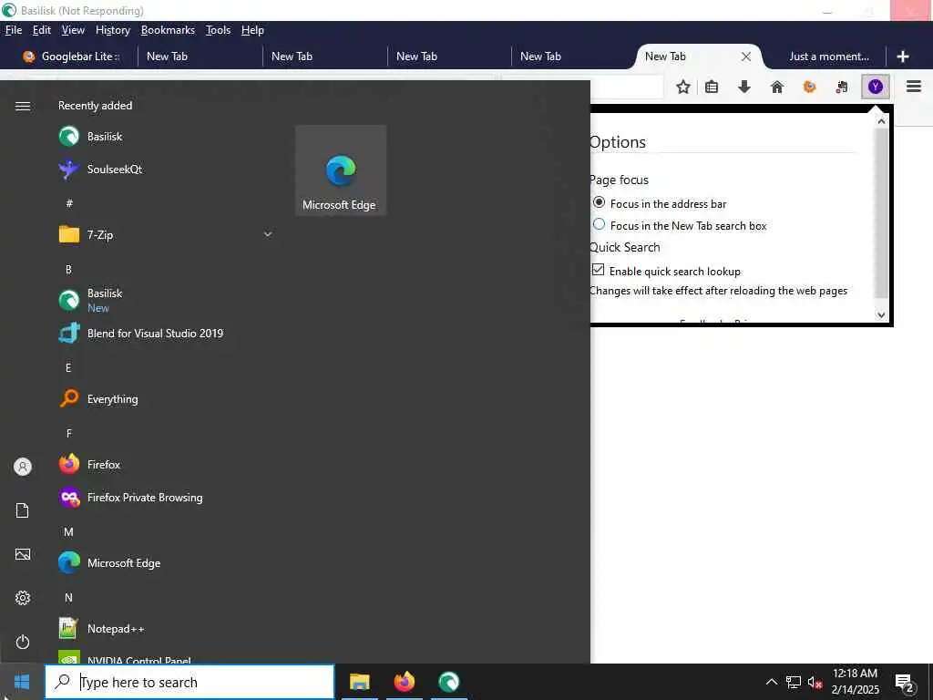Open Documents icon in Start sidebar
The width and height of the screenshot is (933, 700).
click(x=23, y=510)
